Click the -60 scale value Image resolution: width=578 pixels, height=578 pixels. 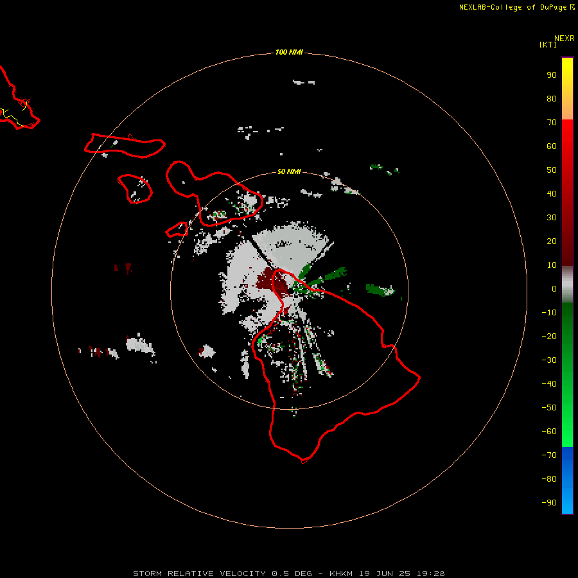[x=549, y=432]
